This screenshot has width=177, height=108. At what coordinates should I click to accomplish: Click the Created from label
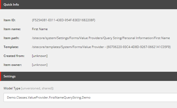[14, 56]
